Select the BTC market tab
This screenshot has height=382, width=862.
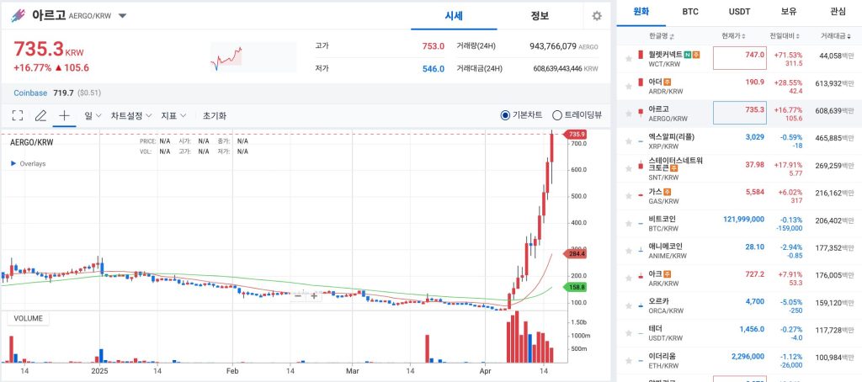click(x=690, y=12)
